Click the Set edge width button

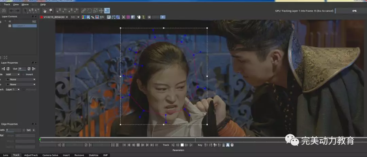point(28,130)
